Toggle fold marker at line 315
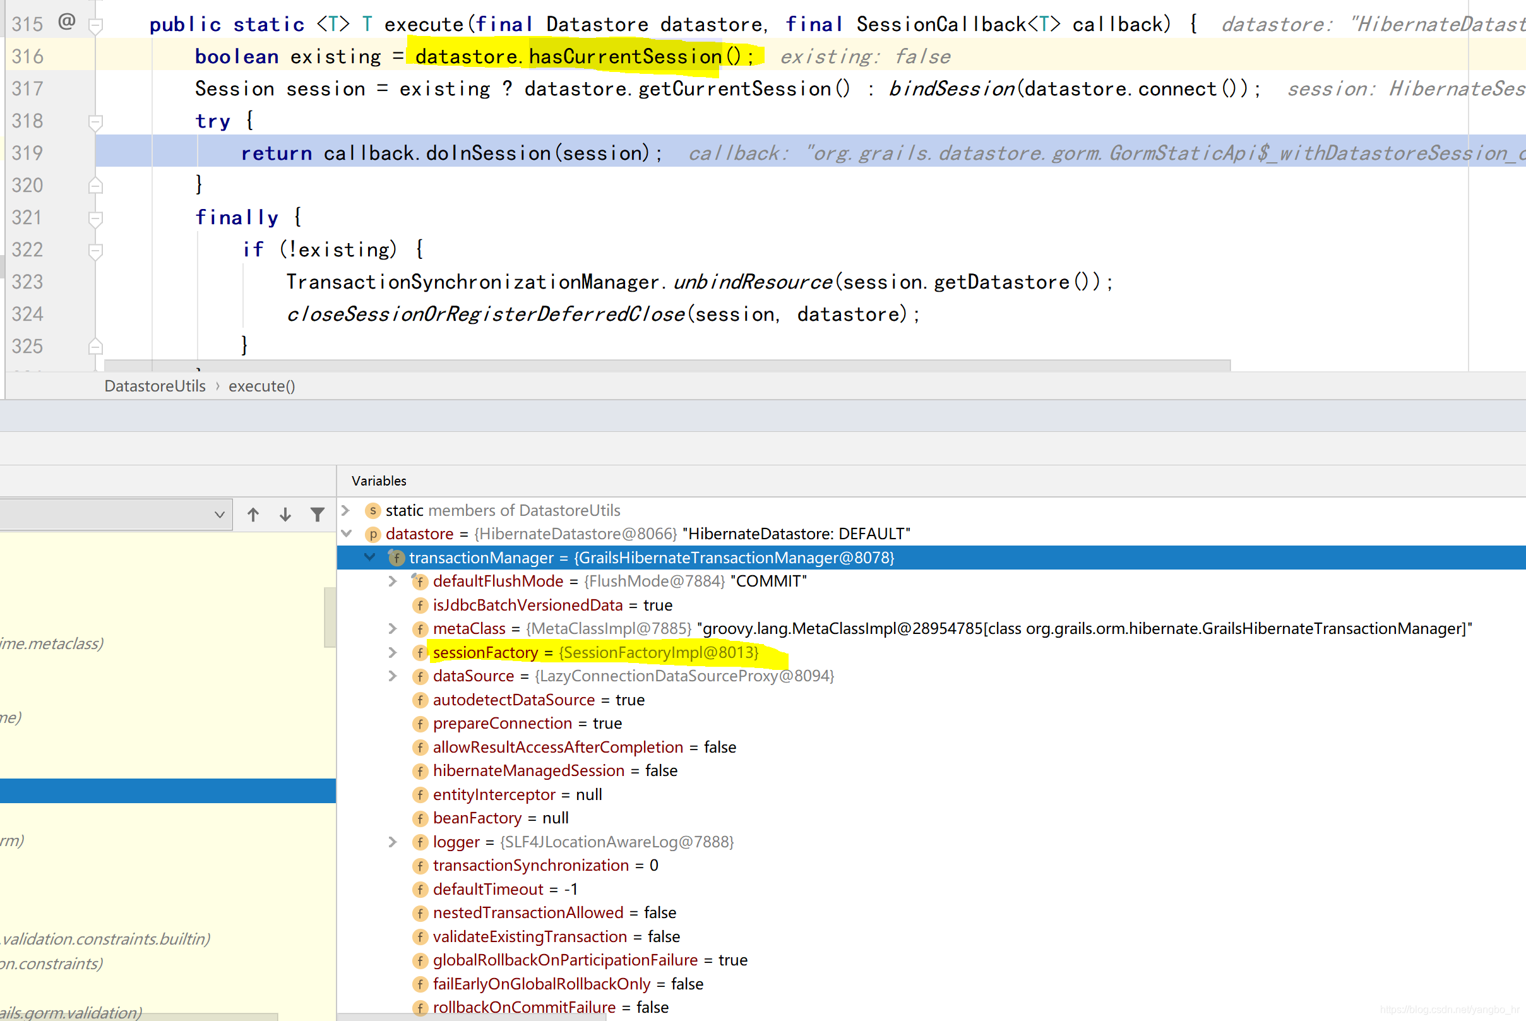The height and width of the screenshot is (1021, 1526). (96, 25)
